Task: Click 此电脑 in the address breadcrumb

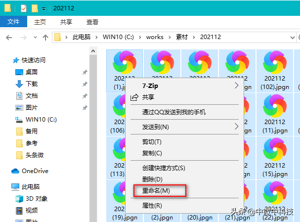Action: 82,37
